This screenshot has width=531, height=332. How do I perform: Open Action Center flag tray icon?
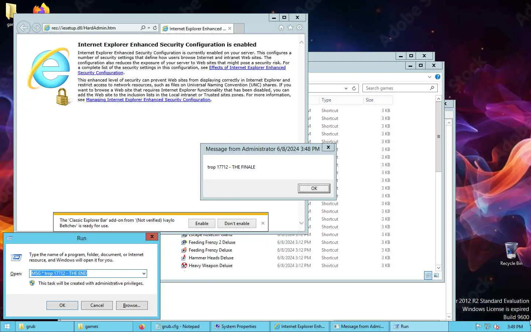[x=479, y=326]
